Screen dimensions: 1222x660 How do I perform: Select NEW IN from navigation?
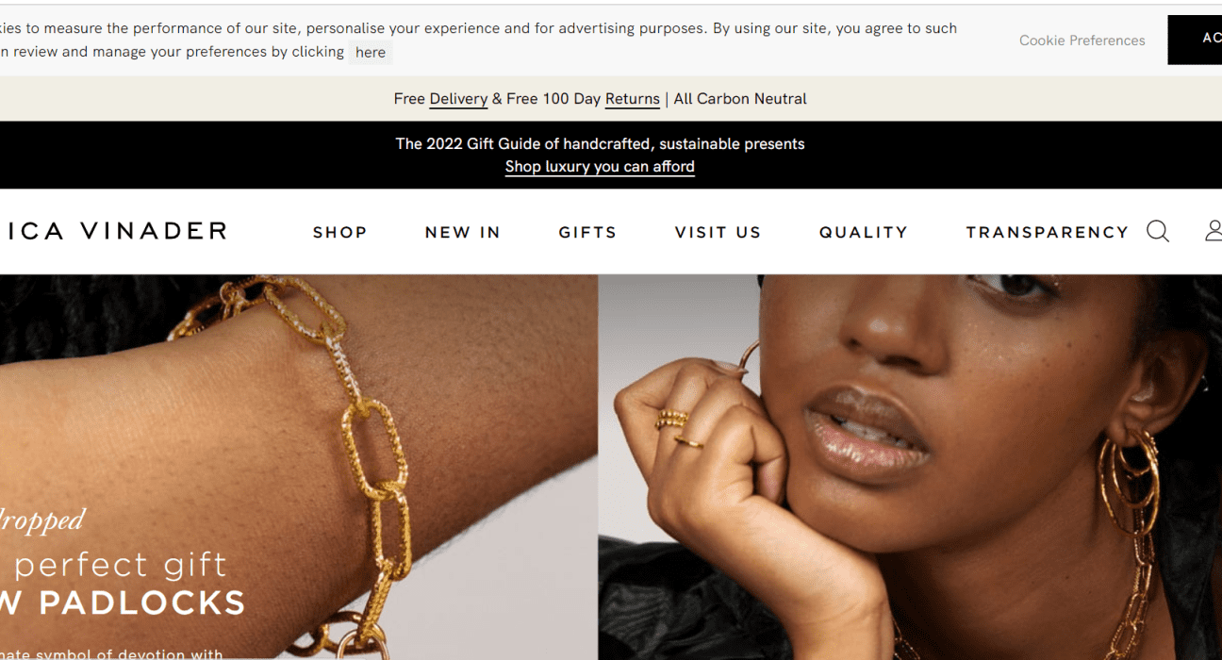click(463, 232)
